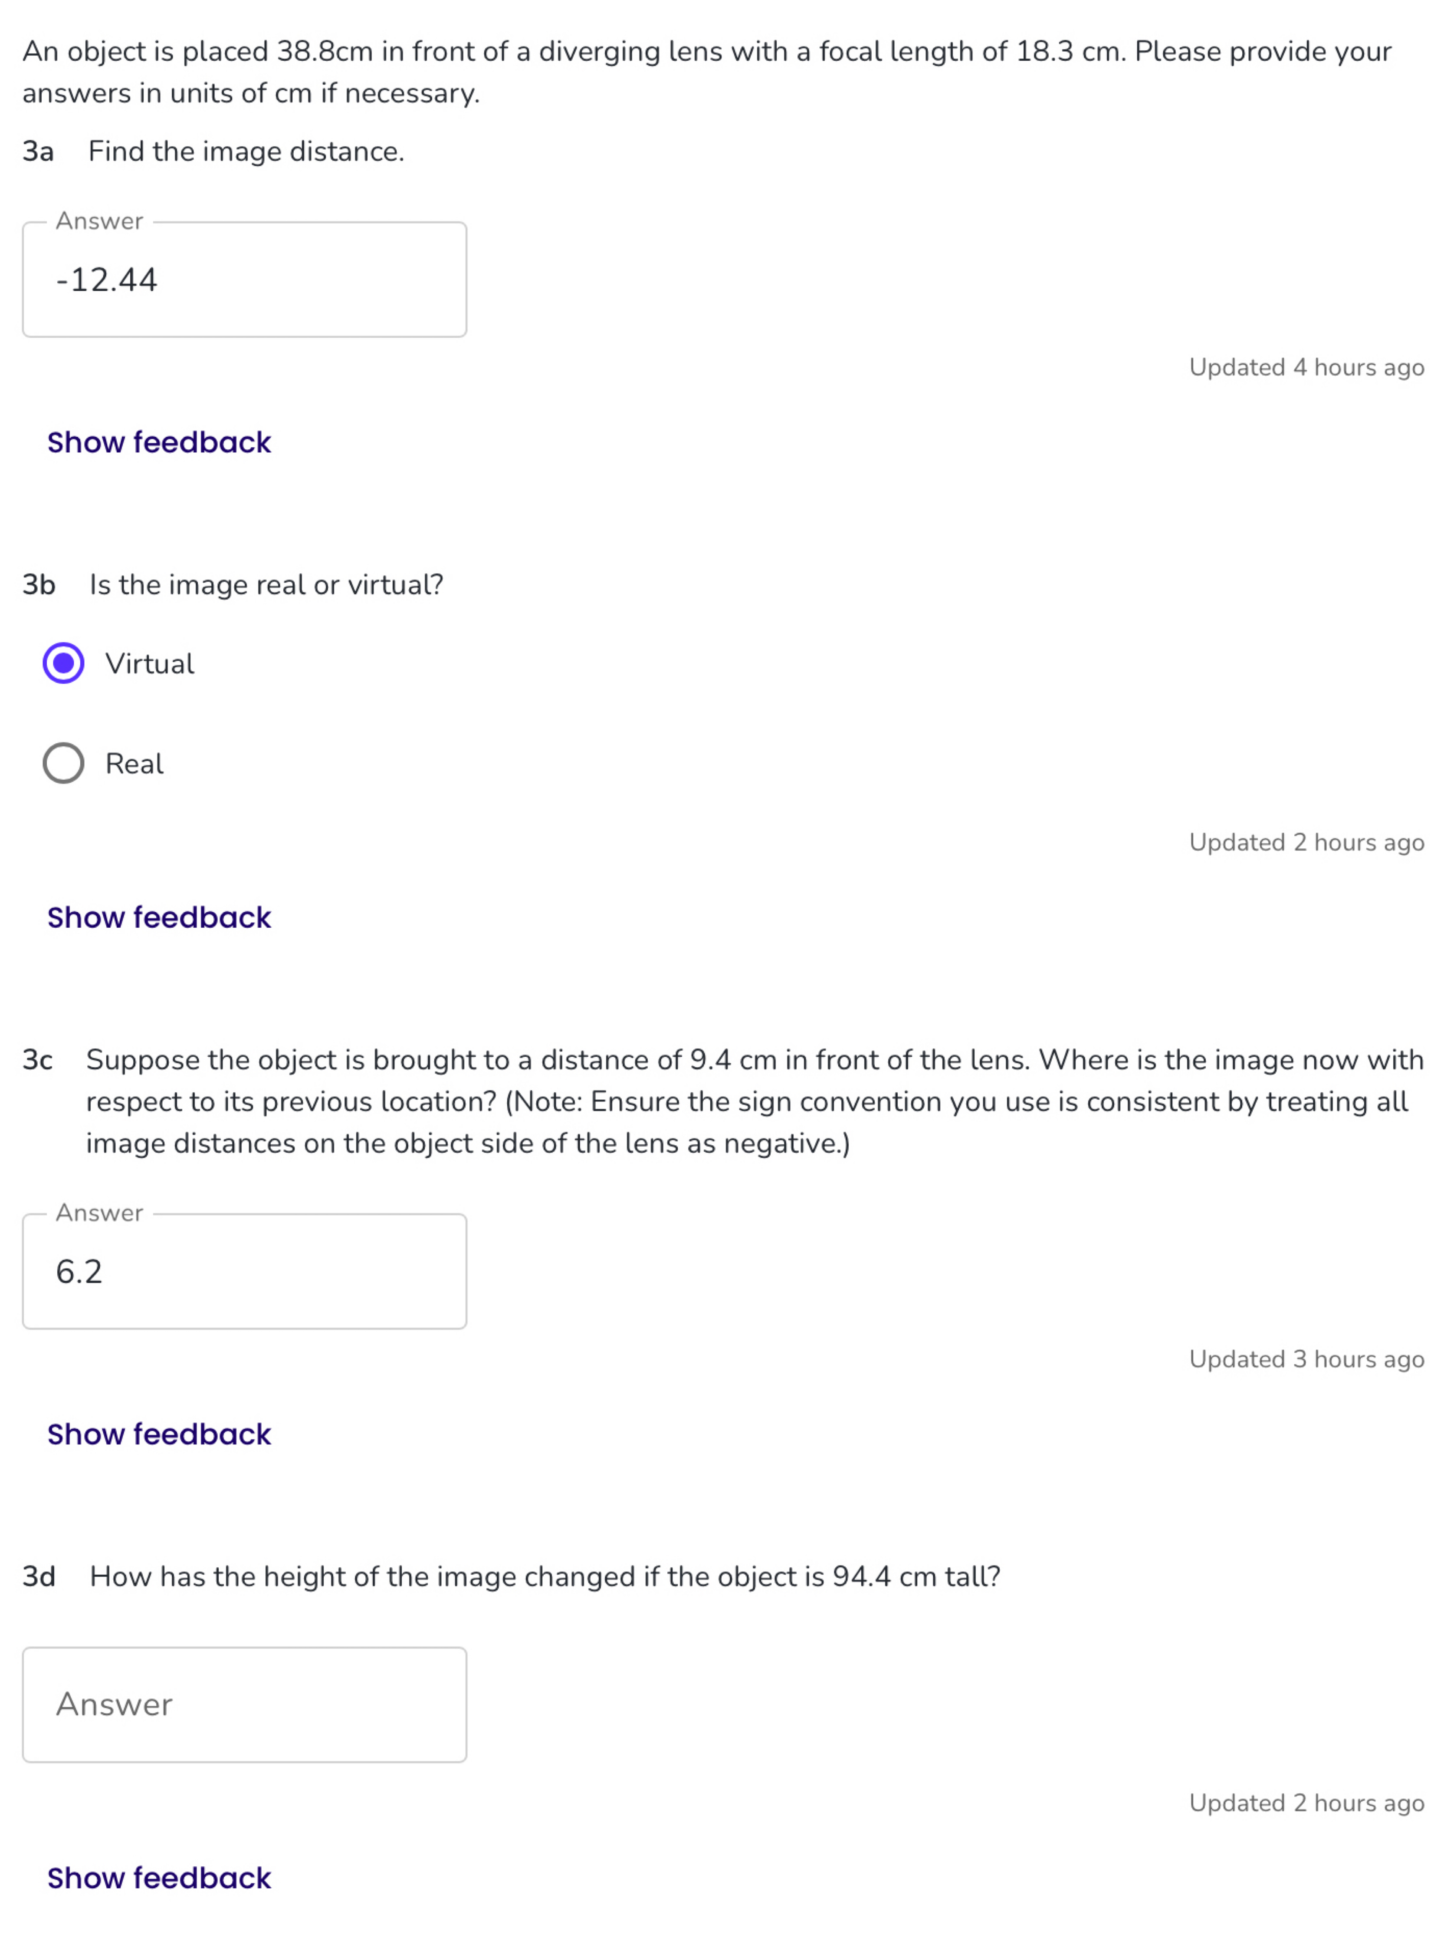This screenshot has width=1444, height=1935.
Task: Click the empty Answer field under question 3d
Action: coord(246,1704)
